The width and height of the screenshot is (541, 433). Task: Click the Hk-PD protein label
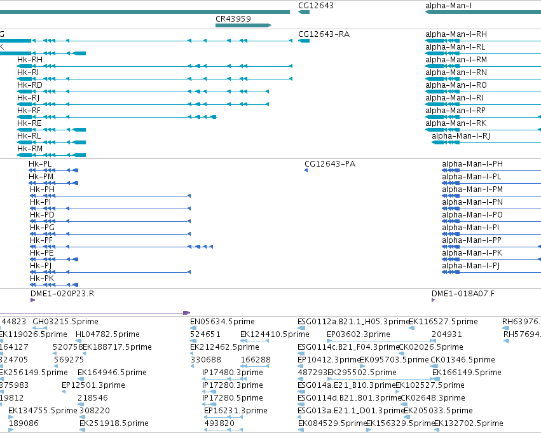tap(42, 216)
